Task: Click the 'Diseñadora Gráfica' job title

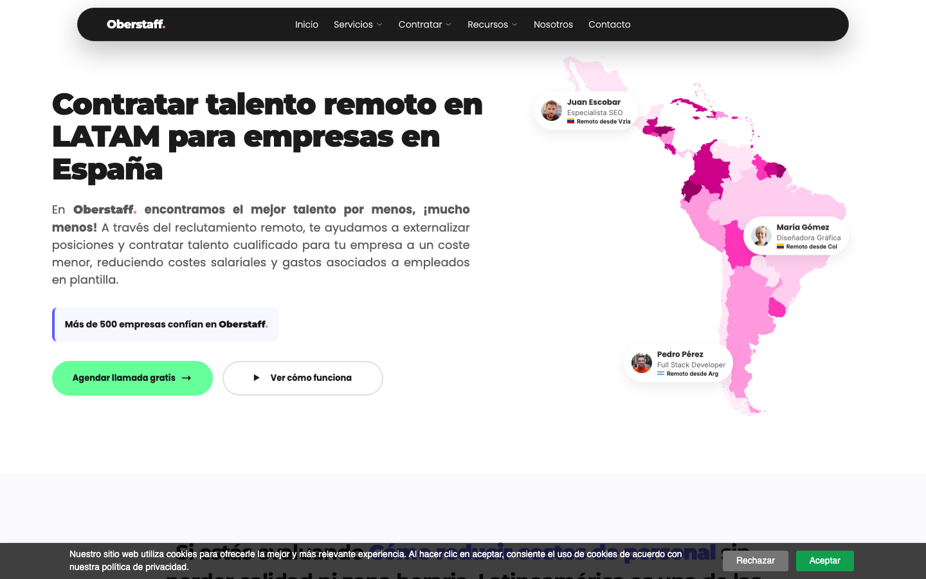Action: click(x=808, y=237)
